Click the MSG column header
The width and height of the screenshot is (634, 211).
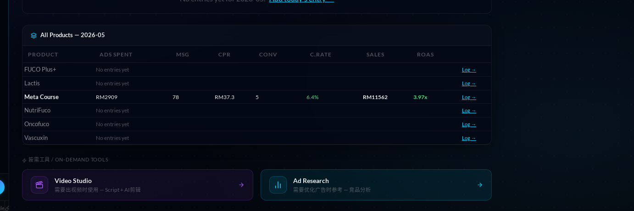click(x=183, y=55)
